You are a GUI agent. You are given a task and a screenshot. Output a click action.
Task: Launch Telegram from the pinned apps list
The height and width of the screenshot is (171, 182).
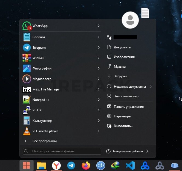click(x=39, y=48)
